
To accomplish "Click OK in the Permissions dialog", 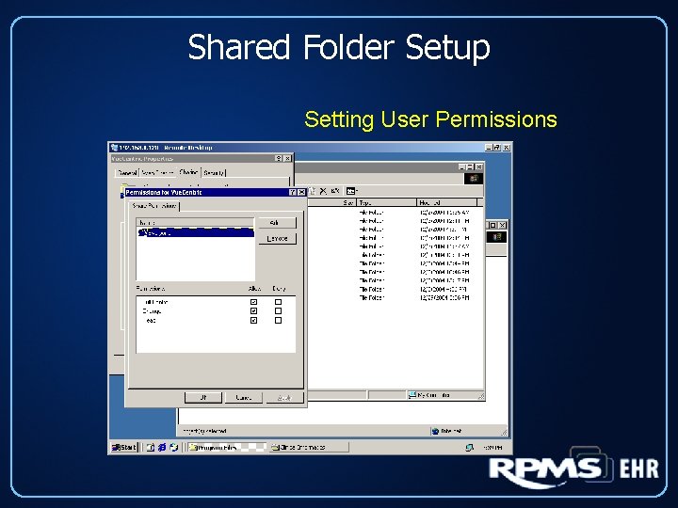I will [203, 397].
